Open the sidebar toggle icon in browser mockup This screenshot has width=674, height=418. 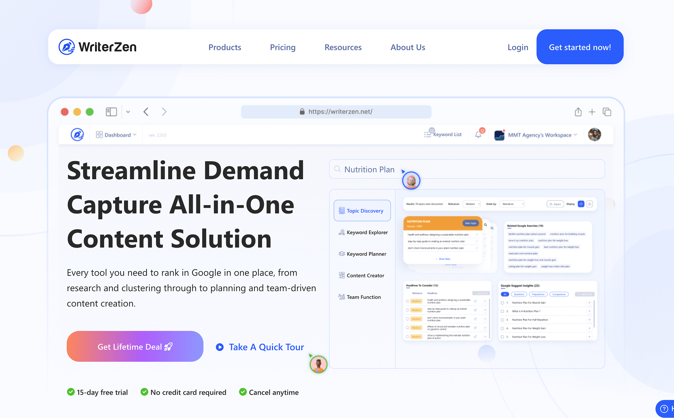[111, 112]
